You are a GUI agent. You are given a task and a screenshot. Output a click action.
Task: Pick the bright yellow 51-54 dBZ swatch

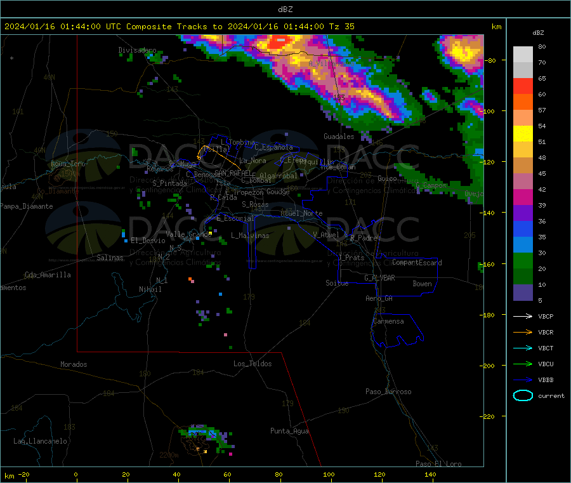(523, 134)
